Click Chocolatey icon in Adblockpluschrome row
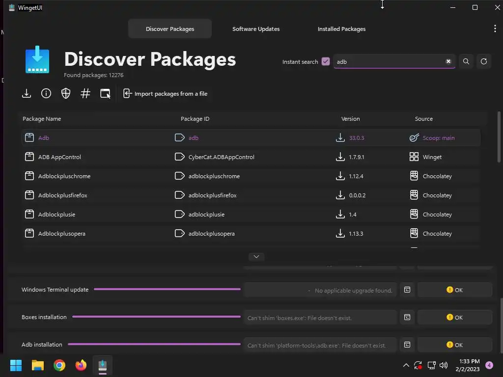 414,176
